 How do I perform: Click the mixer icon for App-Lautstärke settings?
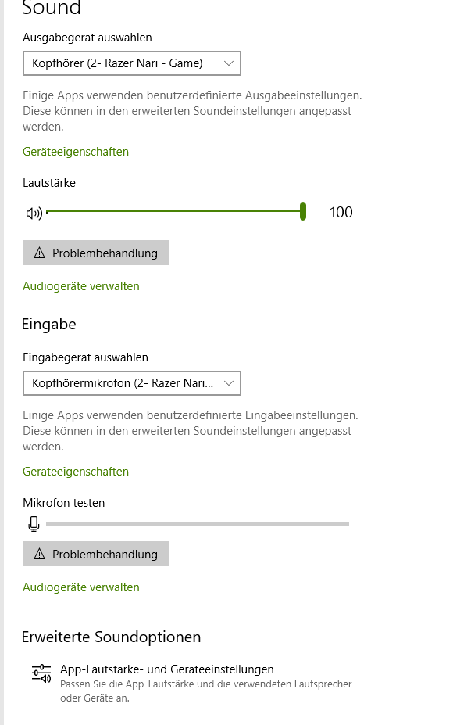tap(41, 673)
